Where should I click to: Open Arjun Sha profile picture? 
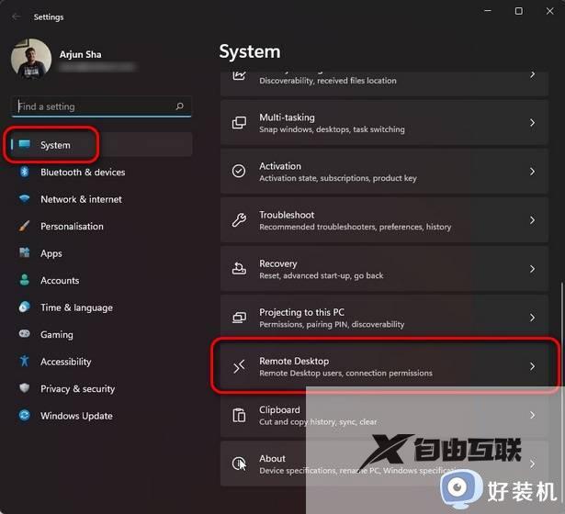click(31, 59)
